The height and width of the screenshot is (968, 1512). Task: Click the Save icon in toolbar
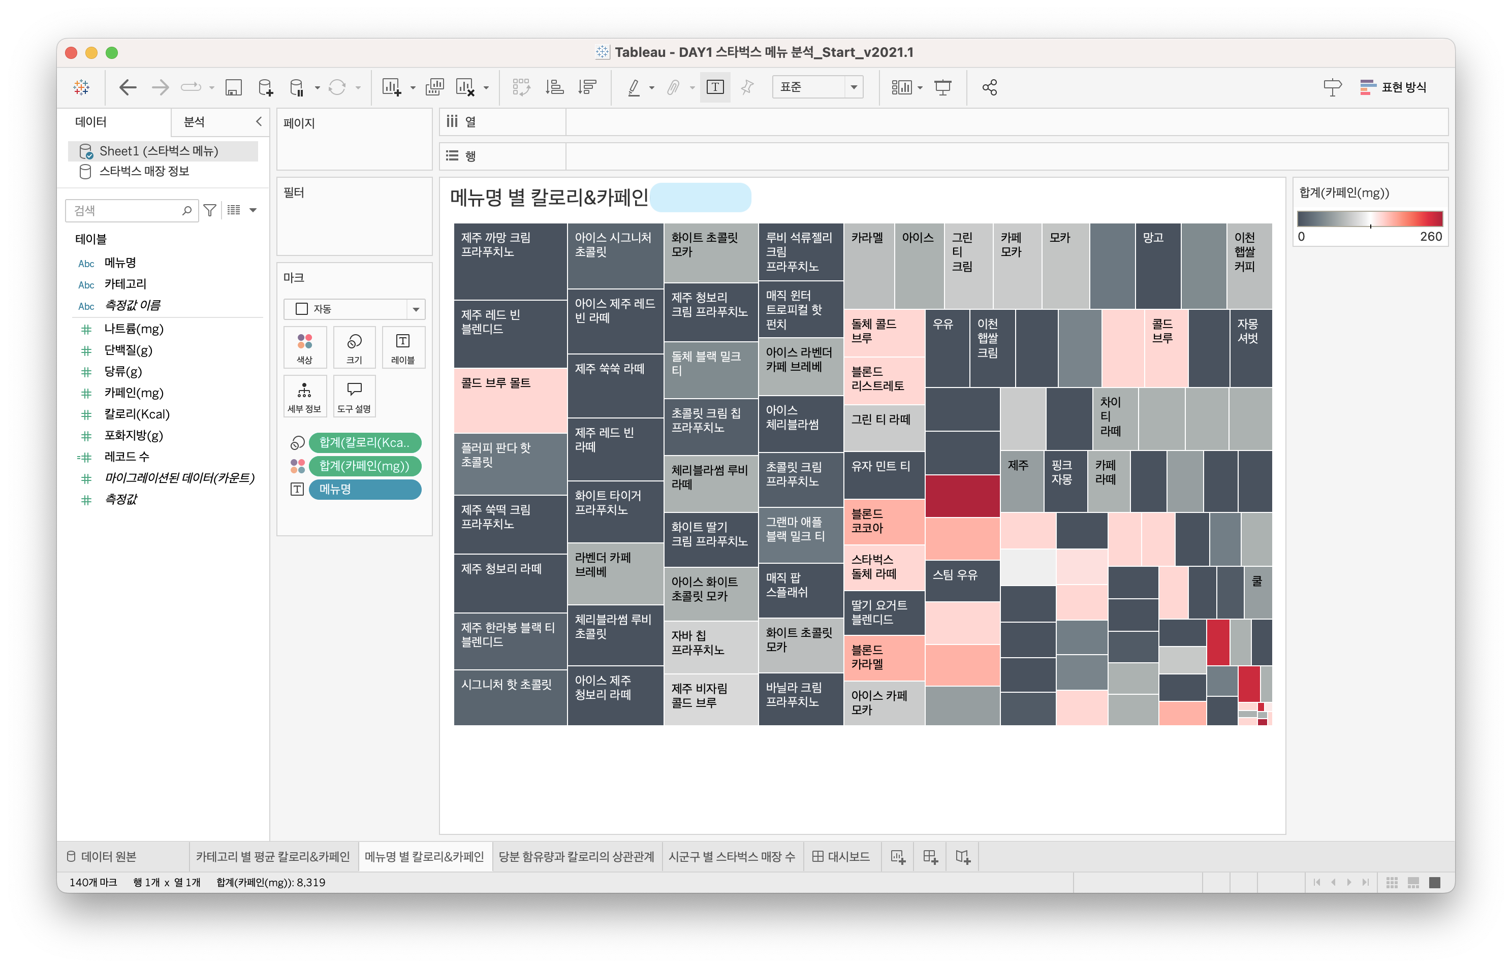tap(233, 87)
